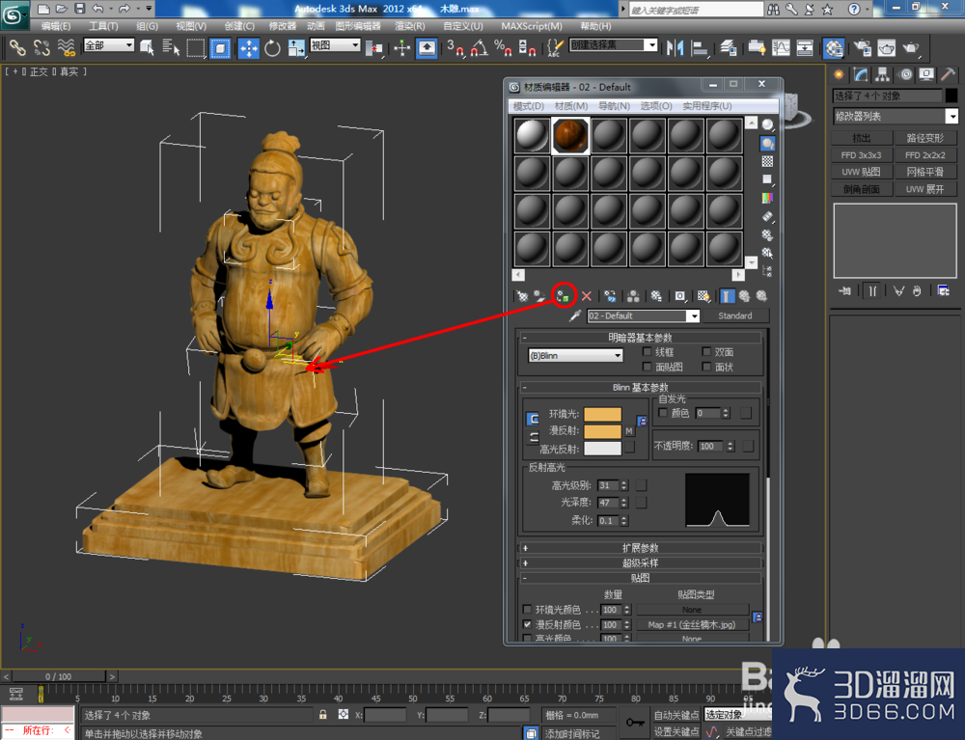The height and width of the screenshot is (740, 965).
Task: Click Reset Map/Mtl red X icon
Action: (587, 296)
